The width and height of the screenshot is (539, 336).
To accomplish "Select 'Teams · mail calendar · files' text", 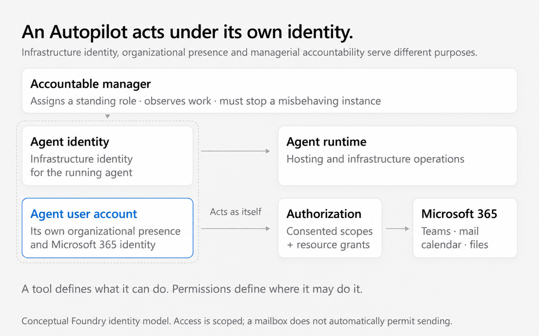I will (x=454, y=238).
